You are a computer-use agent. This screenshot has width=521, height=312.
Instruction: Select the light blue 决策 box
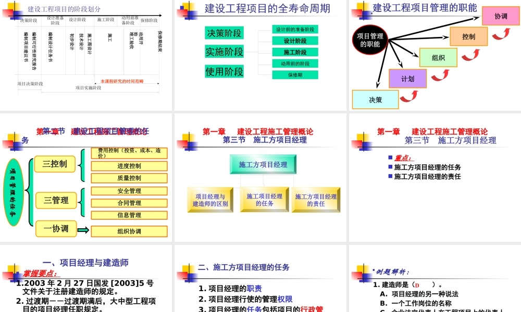(376, 99)
